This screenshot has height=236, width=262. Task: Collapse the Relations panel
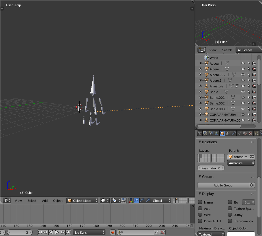point(200,142)
